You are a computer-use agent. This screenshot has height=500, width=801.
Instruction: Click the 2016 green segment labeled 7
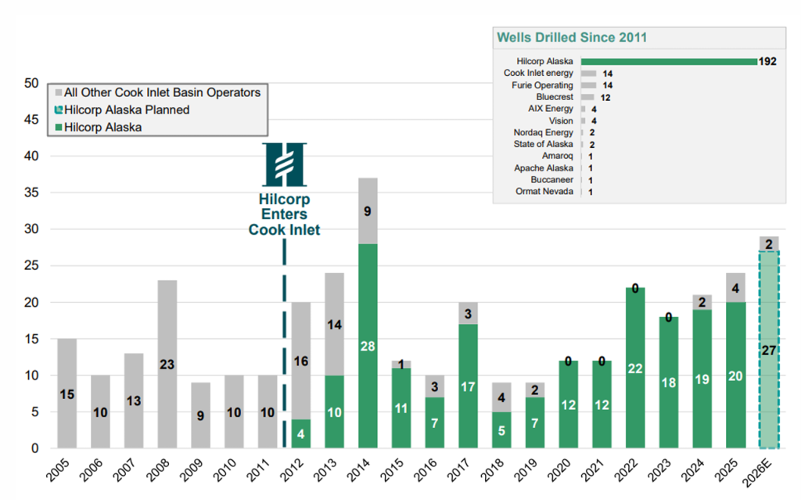click(435, 423)
